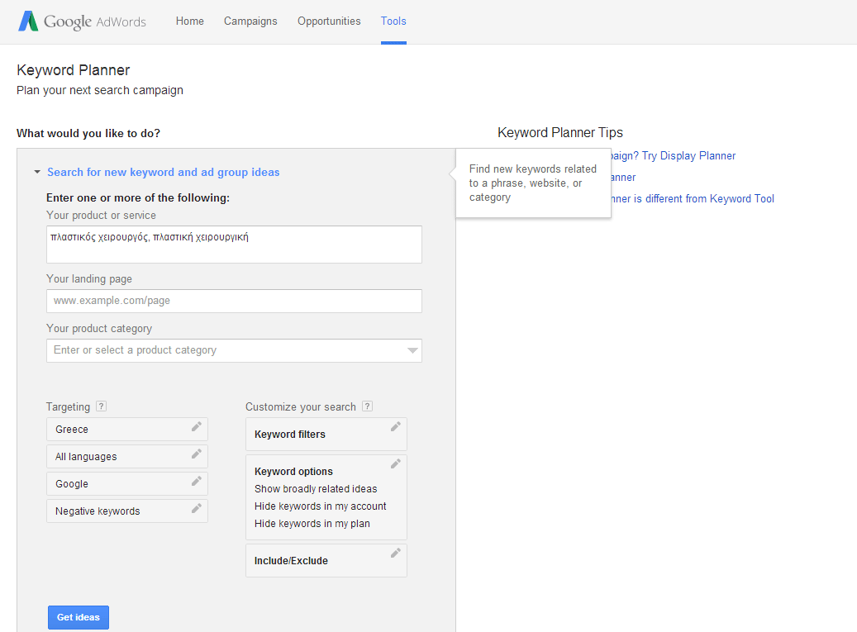
Task: Open the Home tab
Action: (189, 21)
